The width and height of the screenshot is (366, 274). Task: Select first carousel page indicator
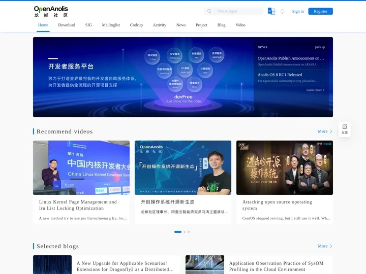(178, 232)
